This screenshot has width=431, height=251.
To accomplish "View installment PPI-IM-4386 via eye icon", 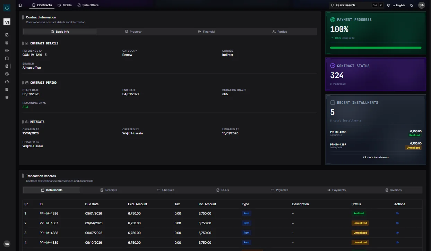I will pyautogui.click(x=397, y=214).
